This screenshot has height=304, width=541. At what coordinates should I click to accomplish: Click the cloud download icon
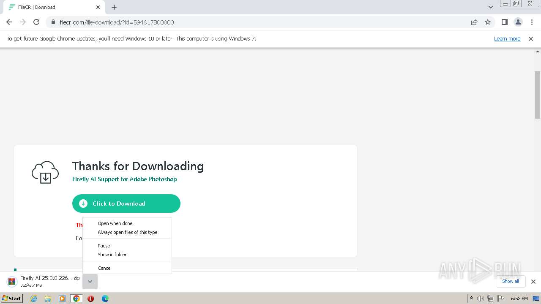click(x=45, y=172)
